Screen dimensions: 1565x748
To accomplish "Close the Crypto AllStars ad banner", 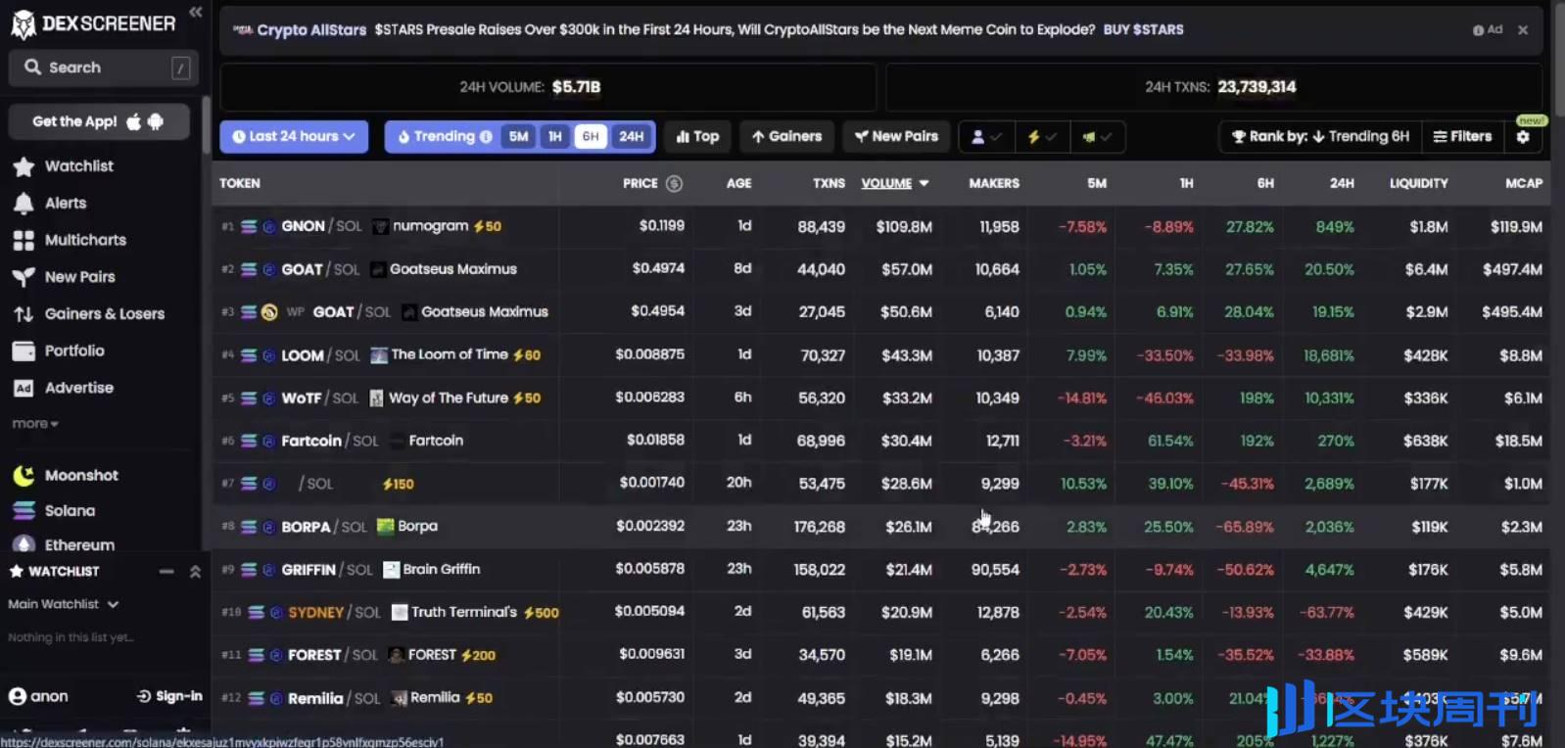I will (1523, 30).
